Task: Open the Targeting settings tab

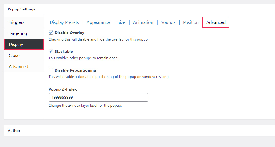Action: (24, 33)
